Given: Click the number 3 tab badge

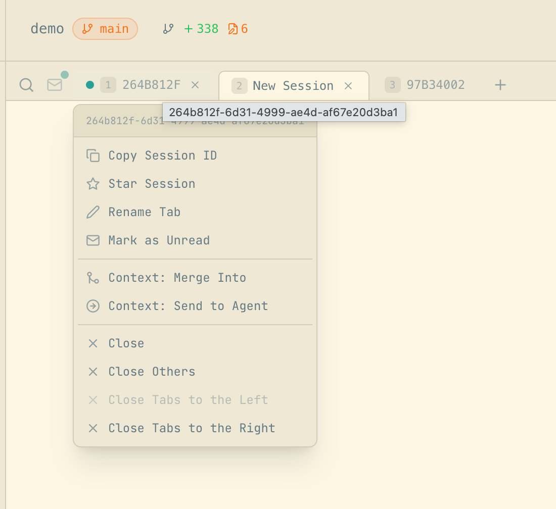Looking at the screenshot, I should click(393, 85).
